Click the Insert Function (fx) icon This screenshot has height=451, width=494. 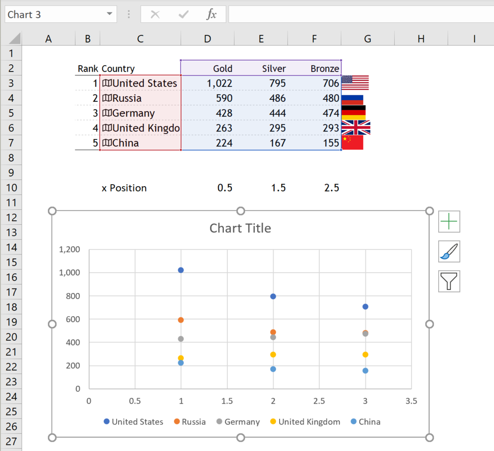(211, 14)
